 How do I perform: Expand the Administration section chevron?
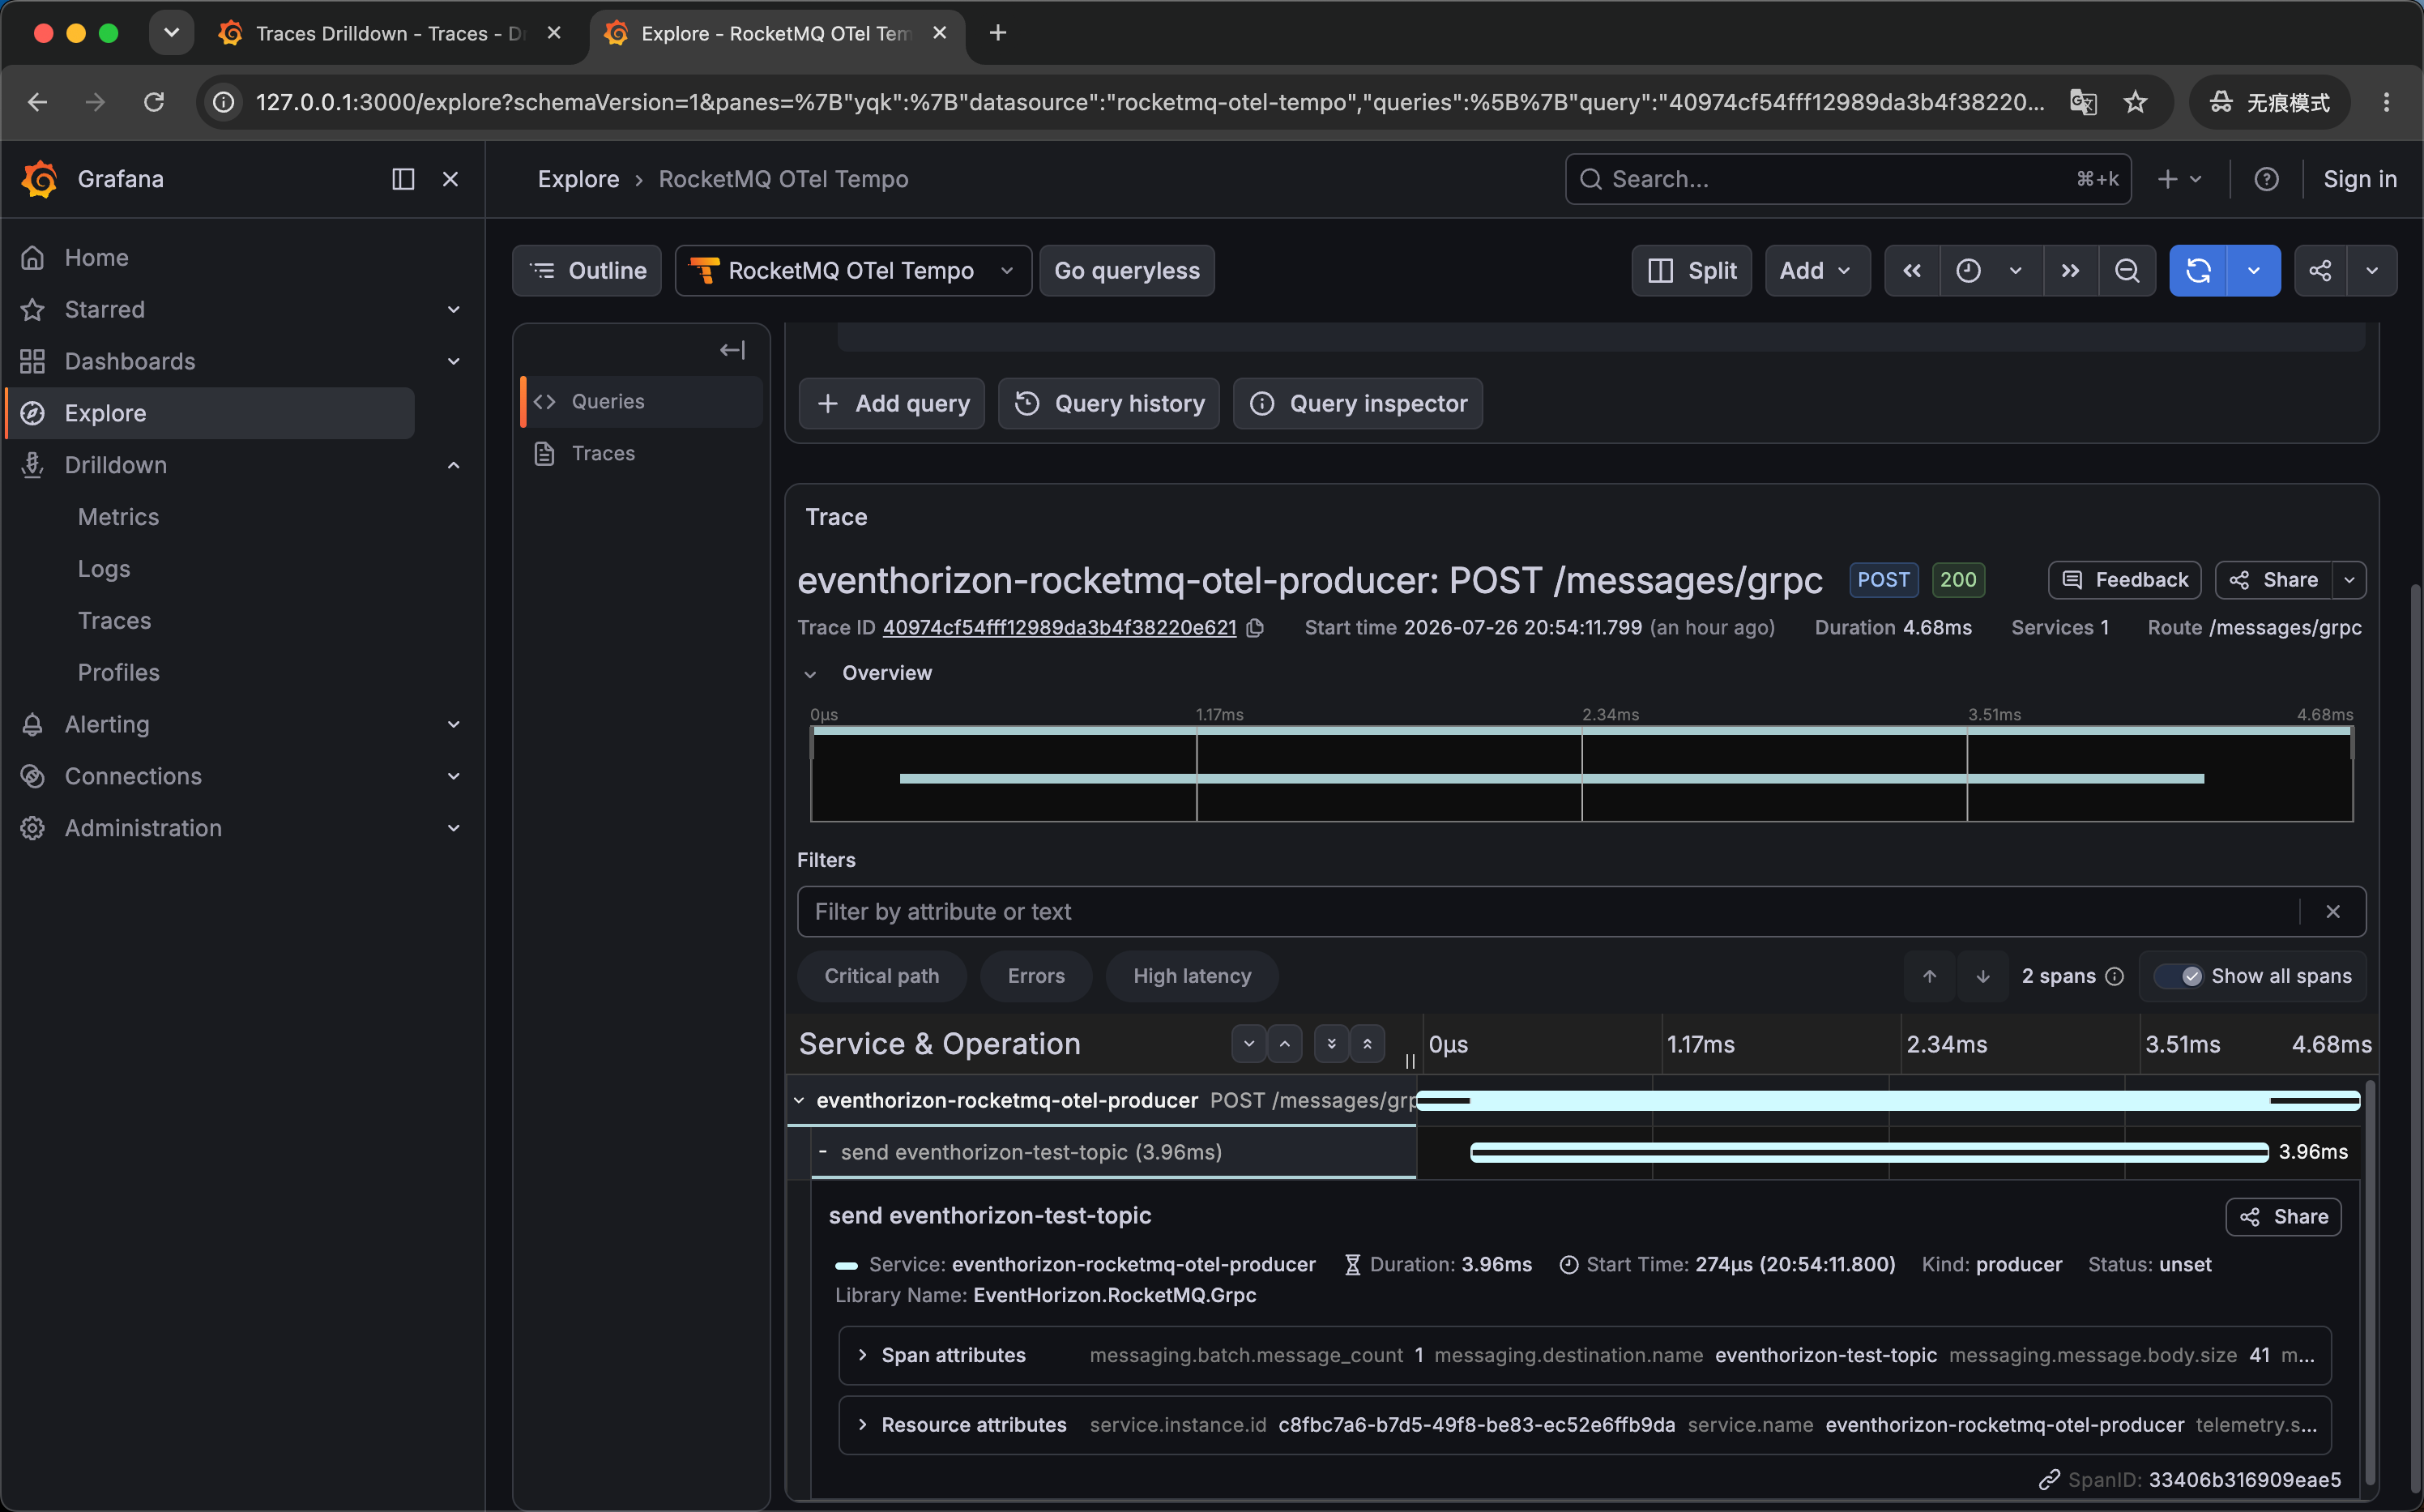(x=454, y=828)
